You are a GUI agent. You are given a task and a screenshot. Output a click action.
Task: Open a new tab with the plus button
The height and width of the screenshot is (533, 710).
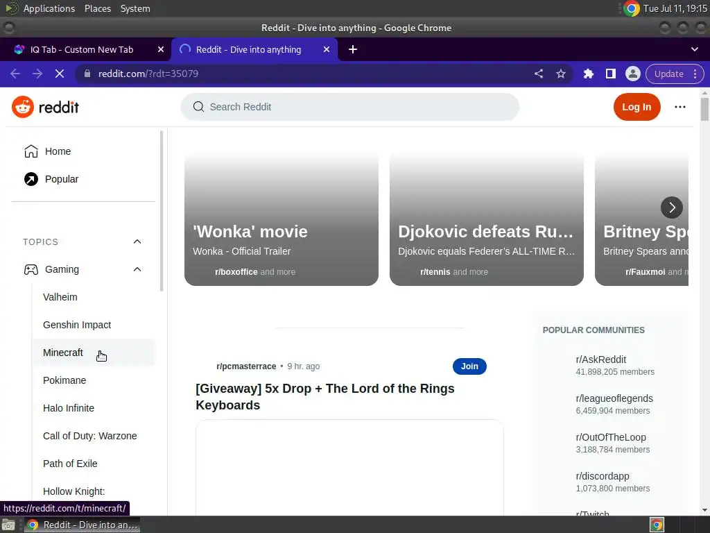(353, 49)
